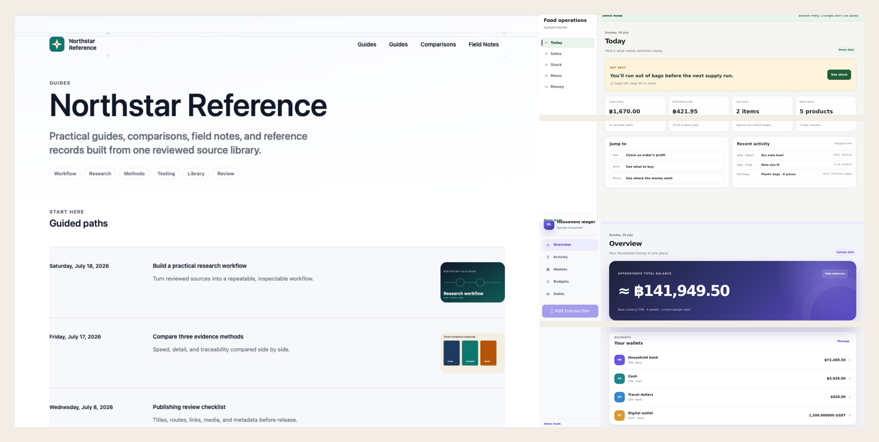Click the Household bank ฿72,480.50 amount
The width and height of the screenshot is (879, 442).
835,360
